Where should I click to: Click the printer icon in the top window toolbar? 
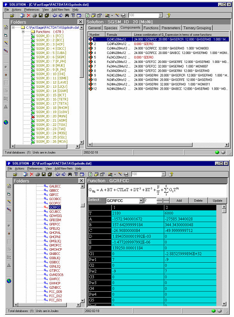pos(35,16)
